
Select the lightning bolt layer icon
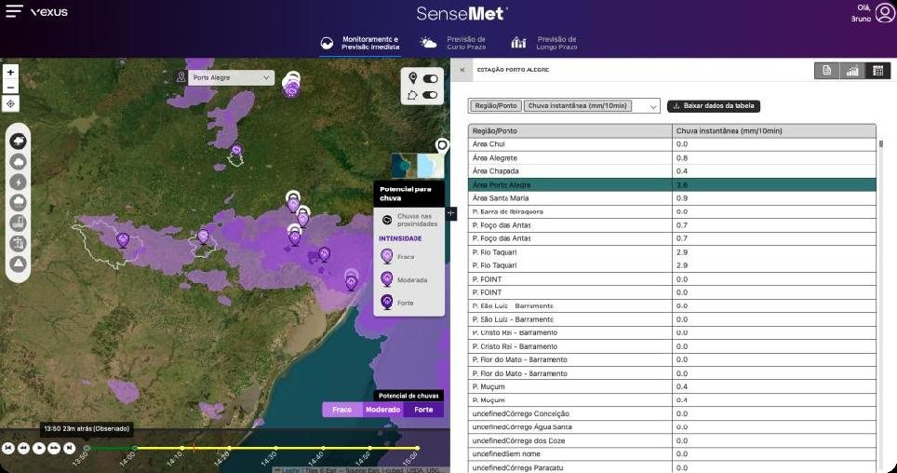[19, 182]
